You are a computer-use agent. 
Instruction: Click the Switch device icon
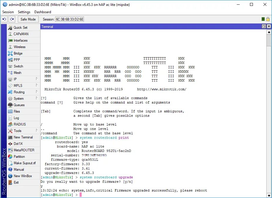10,66
